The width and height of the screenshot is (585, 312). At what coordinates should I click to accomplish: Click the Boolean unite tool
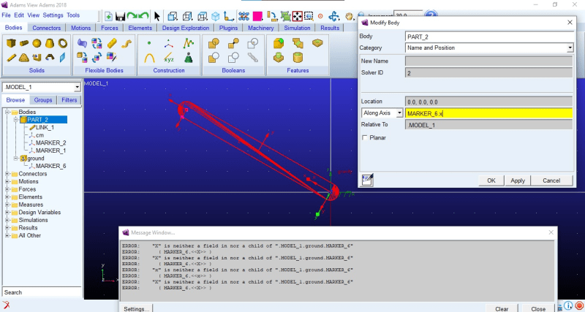tap(214, 44)
